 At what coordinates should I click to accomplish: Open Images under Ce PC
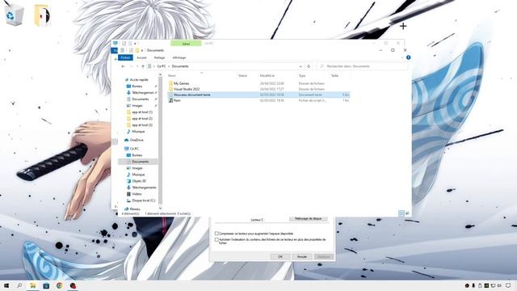(137, 168)
